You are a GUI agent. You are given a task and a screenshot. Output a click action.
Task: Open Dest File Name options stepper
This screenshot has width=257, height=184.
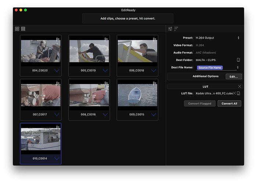238,68
